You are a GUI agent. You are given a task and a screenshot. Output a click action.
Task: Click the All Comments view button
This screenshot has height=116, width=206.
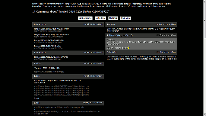click(85, 18)
